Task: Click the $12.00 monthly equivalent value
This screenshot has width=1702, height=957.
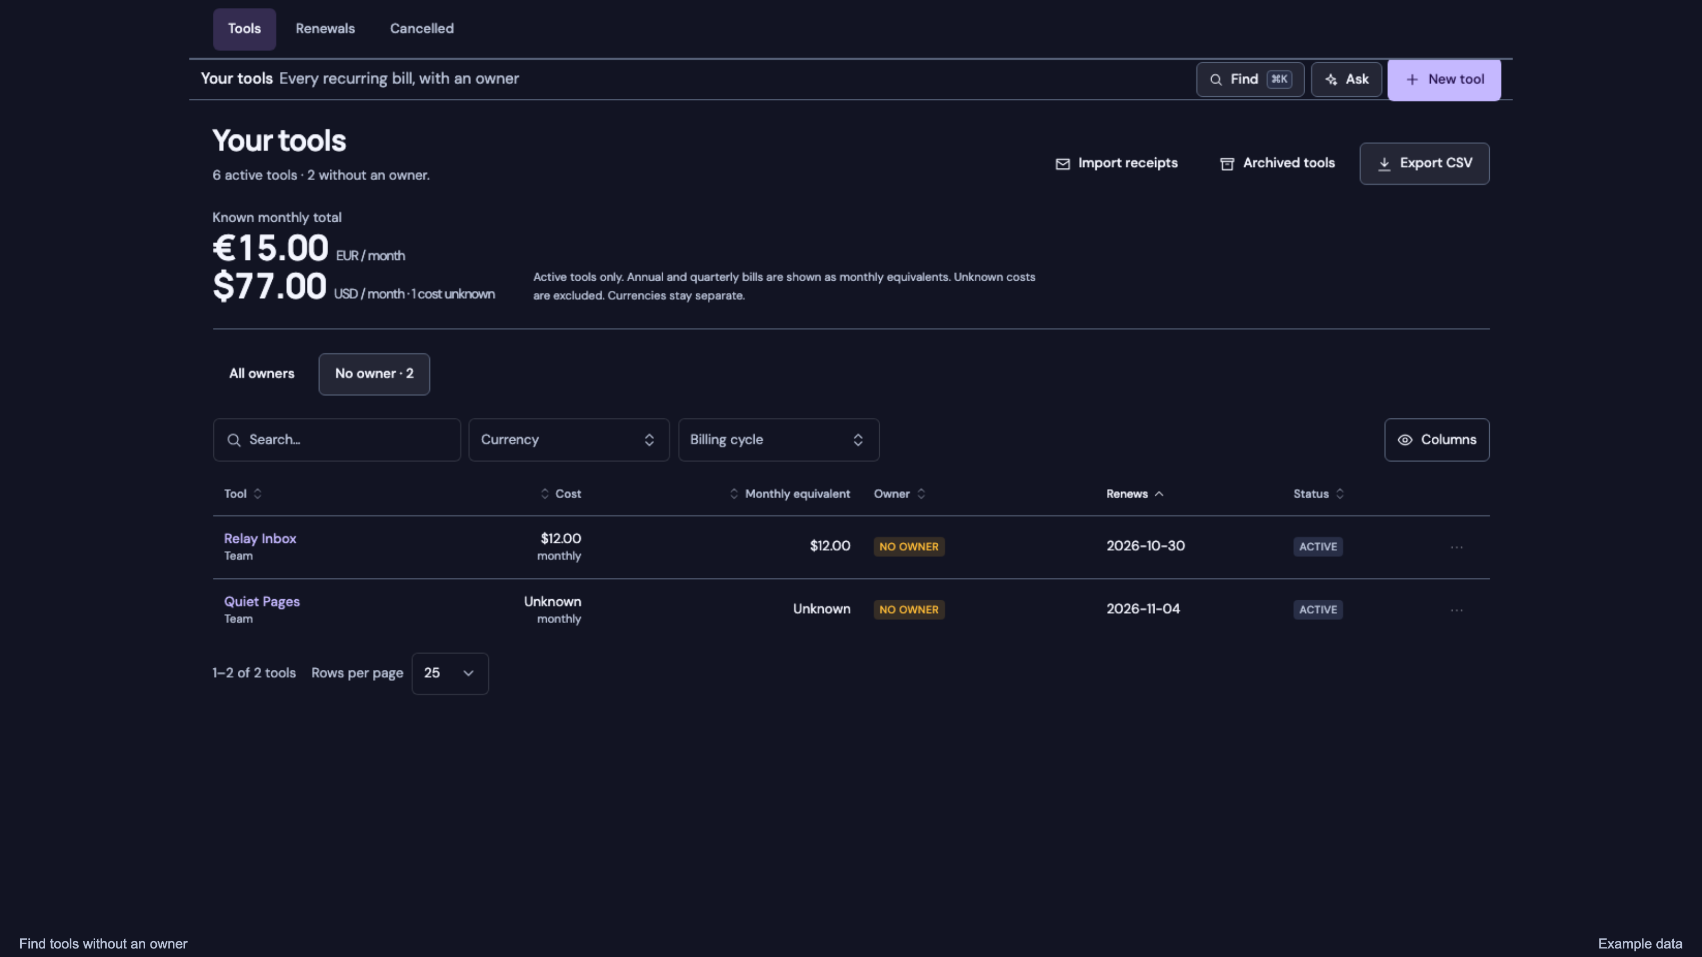Action: click(830, 546)
